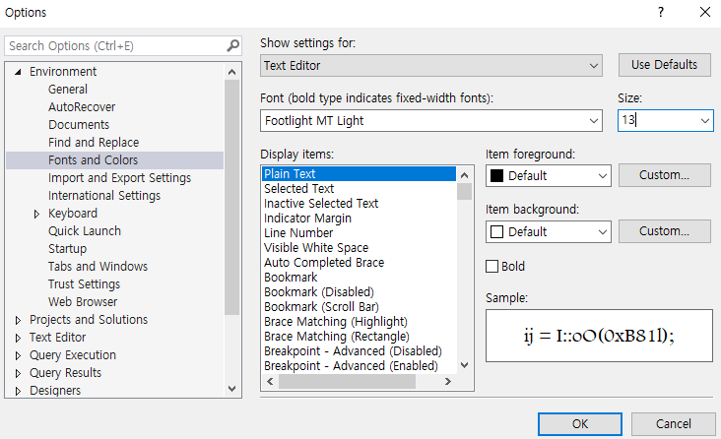Viewport: 721px width, 439px height.
Task: Select Visible White Space display item
Action: pyautogui.click(x=316, y=248)
